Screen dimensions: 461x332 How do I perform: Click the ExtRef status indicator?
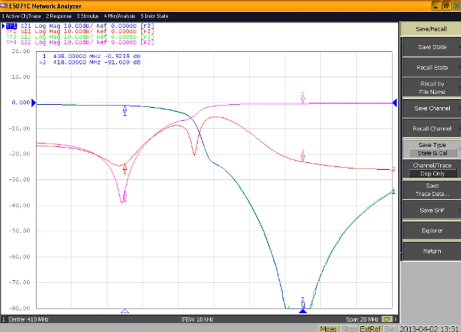(370, 328)
